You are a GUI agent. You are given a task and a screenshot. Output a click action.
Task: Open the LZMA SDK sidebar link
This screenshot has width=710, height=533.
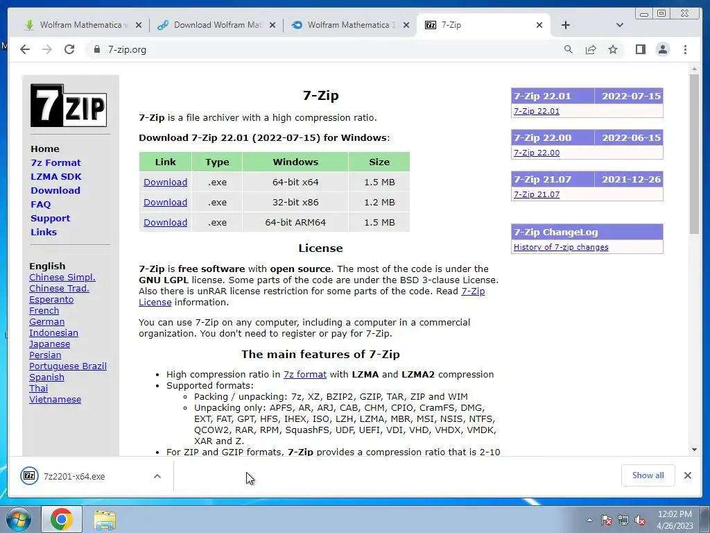56,177
